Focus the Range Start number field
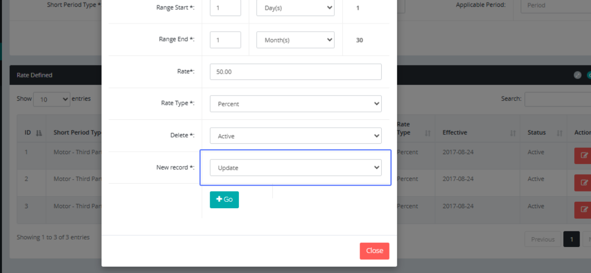This screenshot has height=273, width=591. 225,8
